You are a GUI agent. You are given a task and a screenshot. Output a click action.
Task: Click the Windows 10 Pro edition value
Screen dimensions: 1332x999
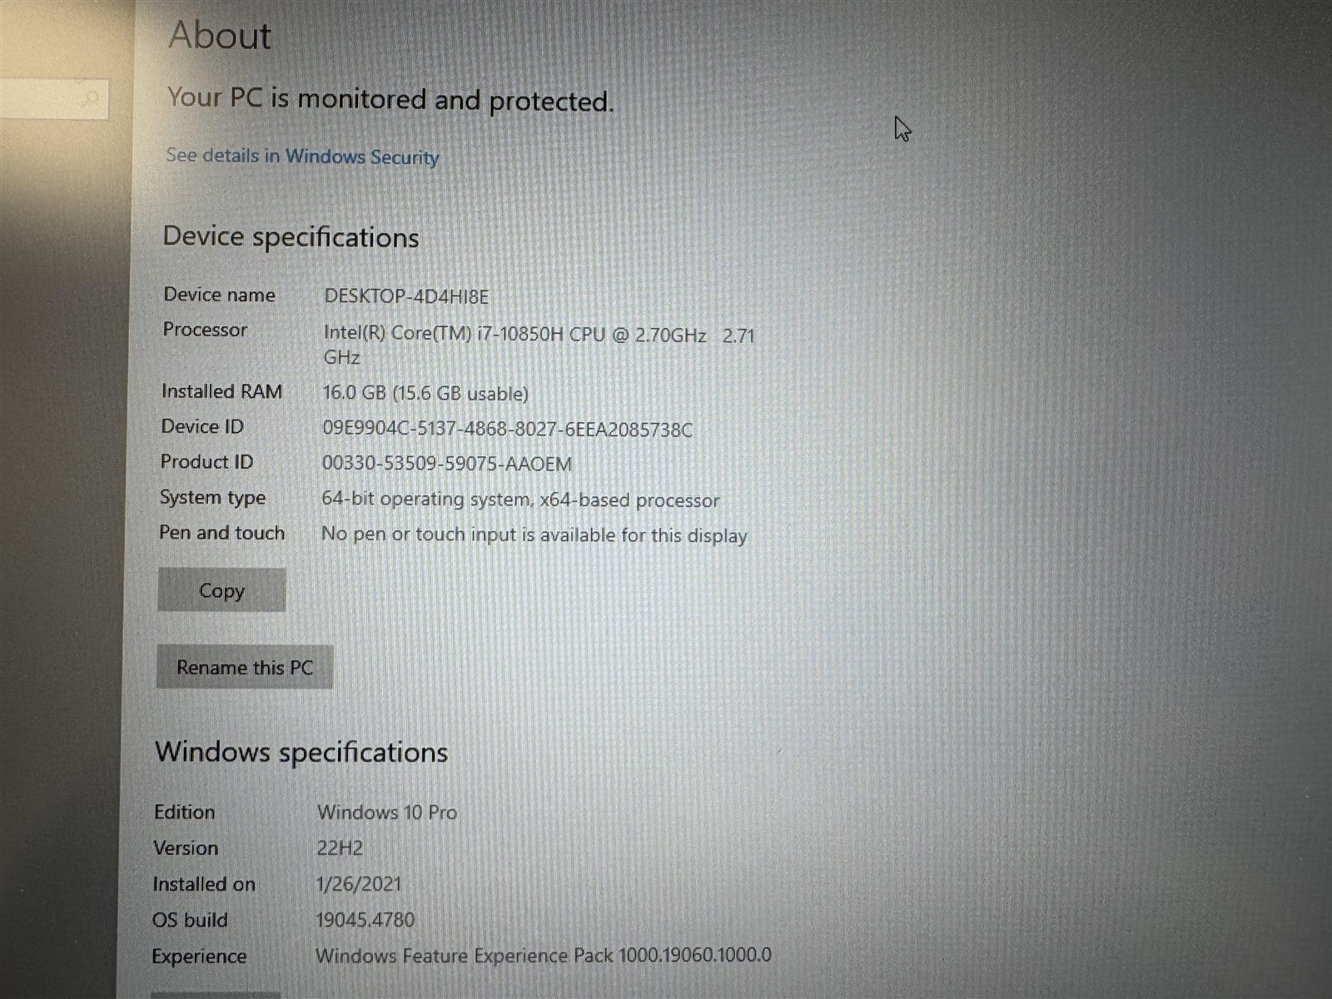[x=387, y=813]
